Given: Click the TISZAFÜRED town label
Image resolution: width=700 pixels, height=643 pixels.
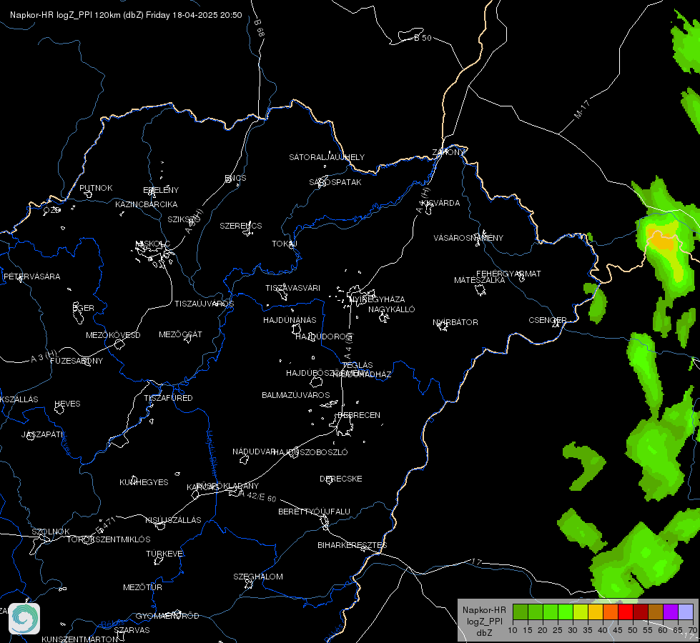Looking at the screenshot, I should click(168, 397).
